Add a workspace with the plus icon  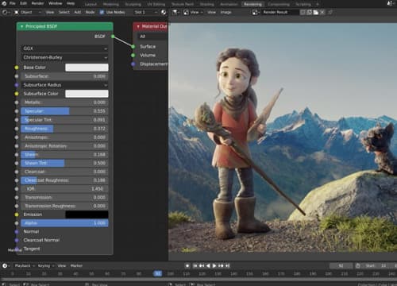point(318,4)
